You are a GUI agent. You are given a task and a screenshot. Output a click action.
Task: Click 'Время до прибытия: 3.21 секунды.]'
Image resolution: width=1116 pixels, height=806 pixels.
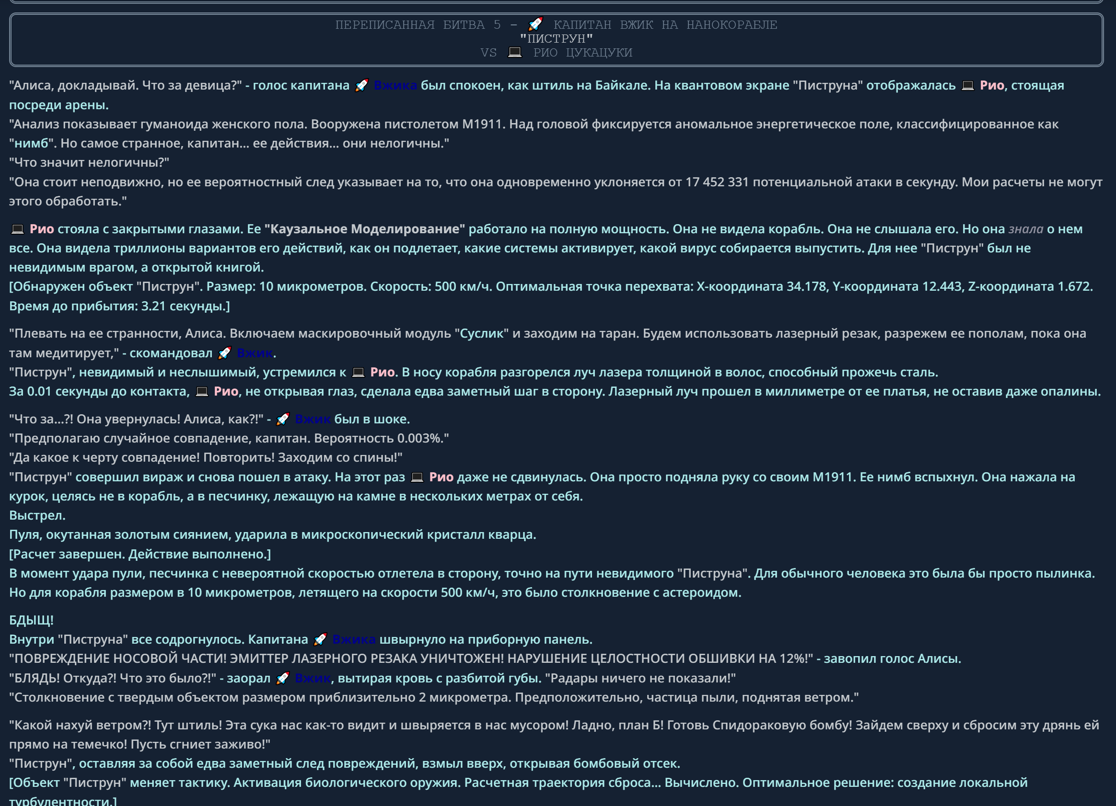click(x=119, y=306)
